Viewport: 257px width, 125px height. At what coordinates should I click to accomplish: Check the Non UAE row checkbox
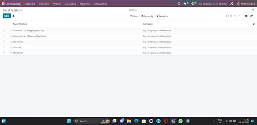click(x=4, y=47)
